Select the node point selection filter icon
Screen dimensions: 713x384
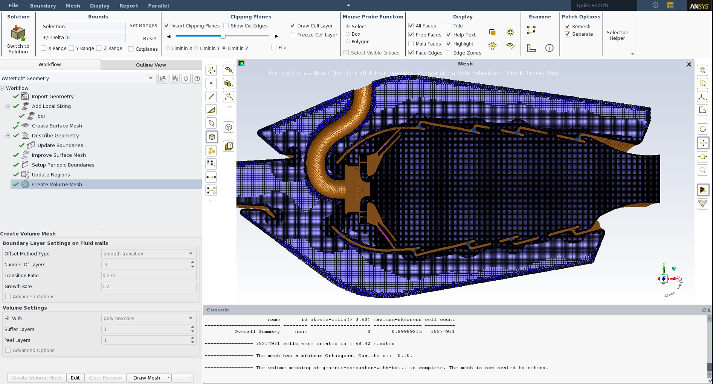211,83
